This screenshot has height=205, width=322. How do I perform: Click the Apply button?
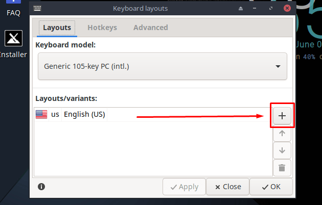pos(184,187)
